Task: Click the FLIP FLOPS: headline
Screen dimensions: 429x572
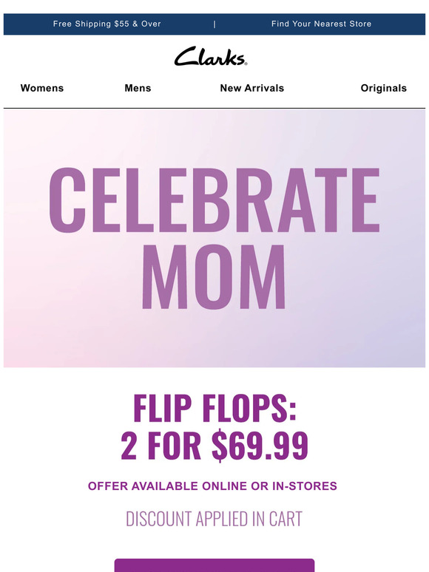Action: click(x=214, y=407)
